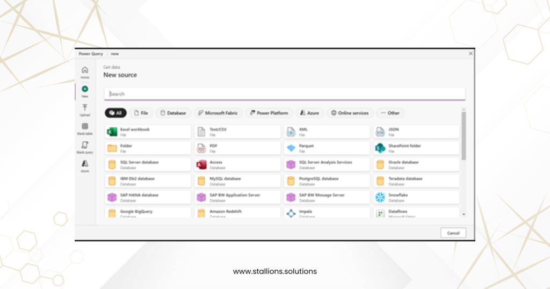Image resolution: width=550 pixels, height=289 pixels.
Task: Select the All filter tab
Action: tap(115, 113)
